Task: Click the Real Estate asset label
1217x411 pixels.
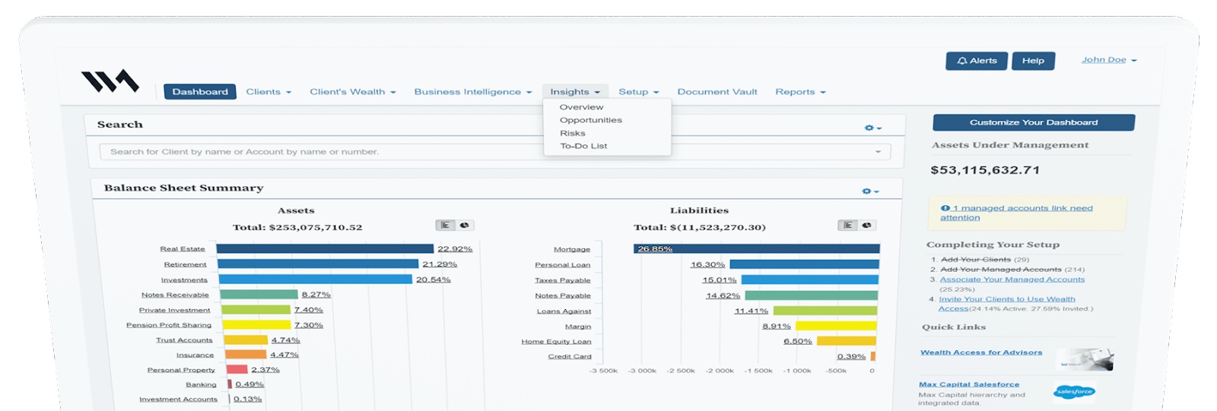Action: coord(183,249)
